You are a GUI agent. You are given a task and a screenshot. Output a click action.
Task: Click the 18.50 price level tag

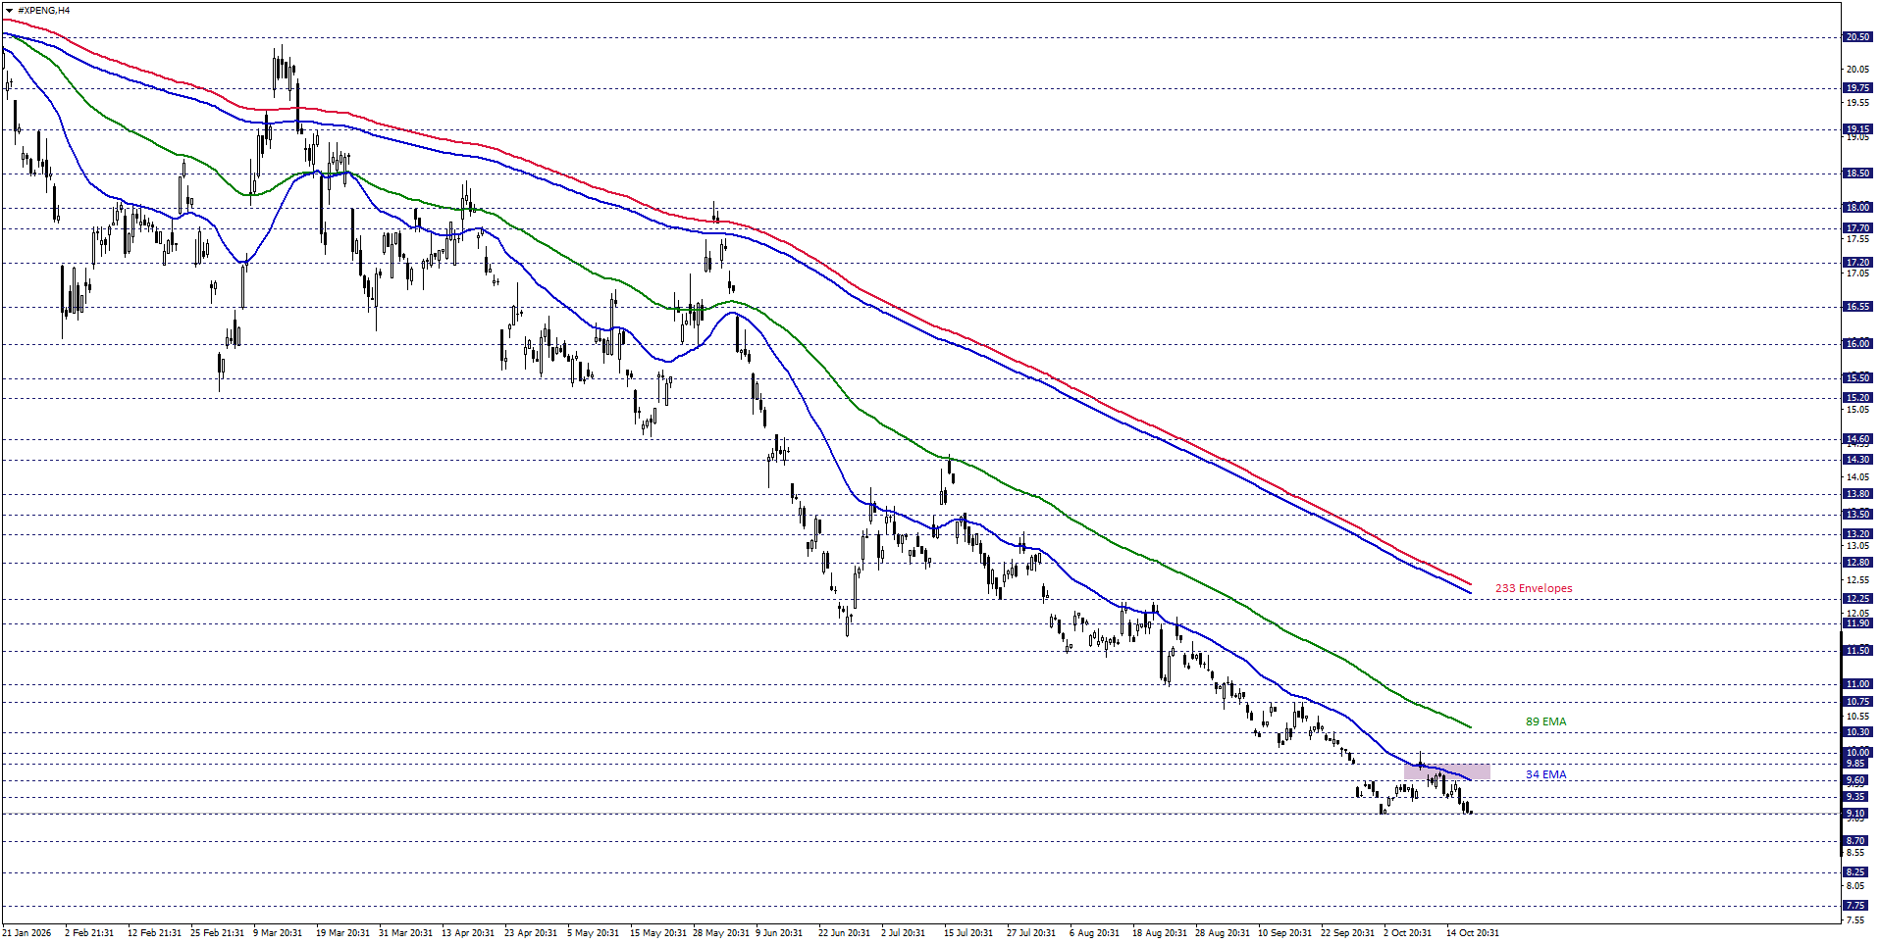[x=1857, y=174]
